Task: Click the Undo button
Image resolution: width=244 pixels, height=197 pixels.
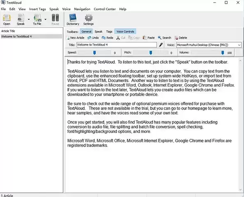Action: [x=93, y=38]
